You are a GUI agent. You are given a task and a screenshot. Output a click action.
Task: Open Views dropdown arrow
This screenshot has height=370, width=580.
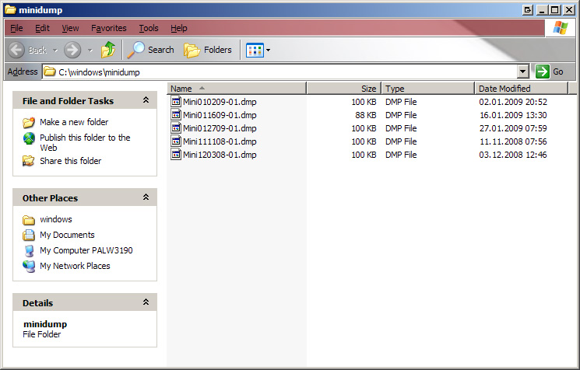pos(268,50)
